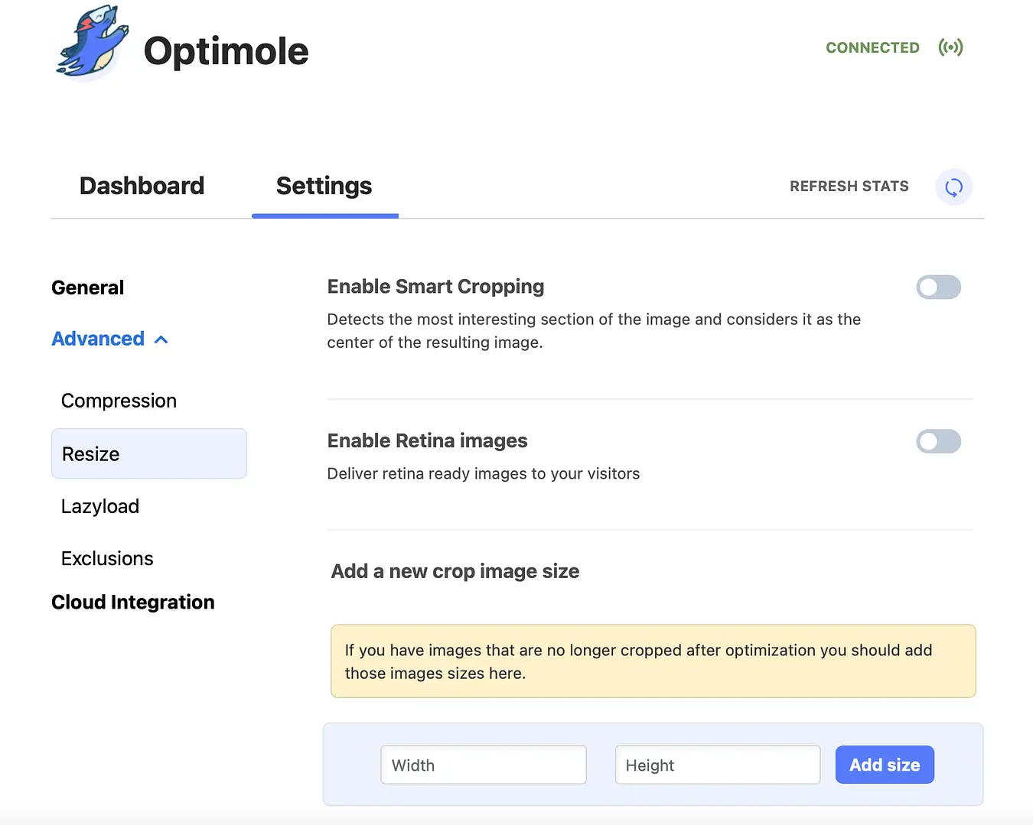The height and width of the screenshot is (825, 1033).
Task: Open Cloud Integration settings
Action: (132, 602)
